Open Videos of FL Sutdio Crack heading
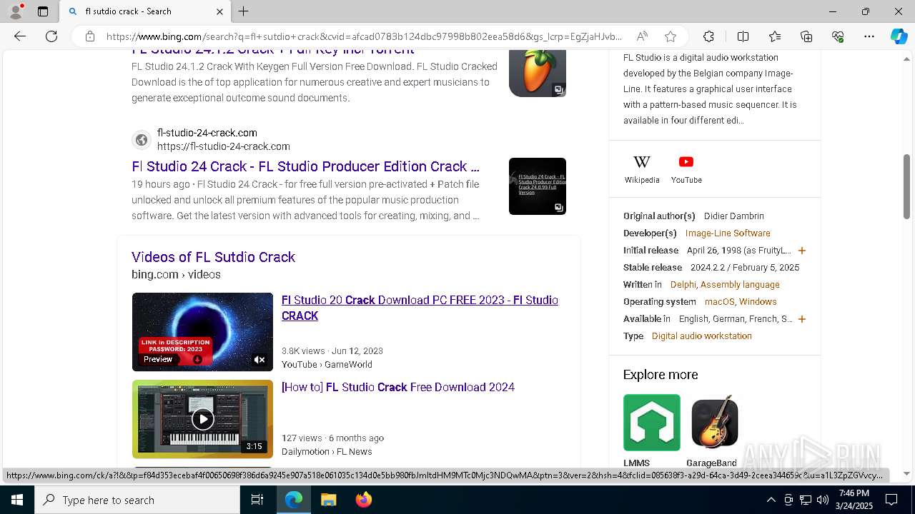The image size is (915, 514). 213,257
